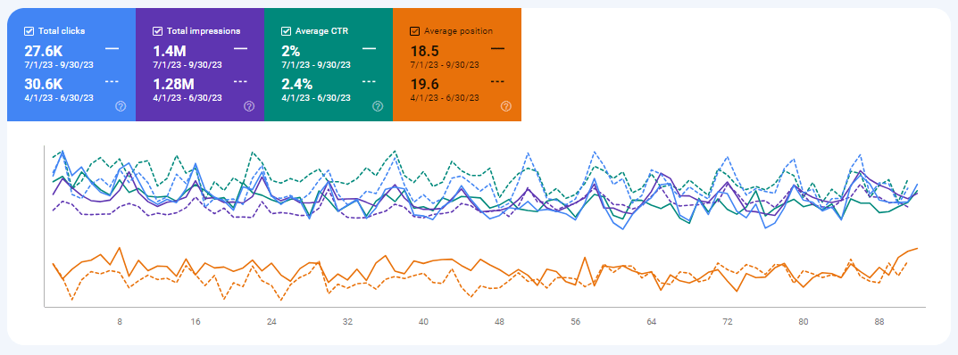Open help icon on Total clicks card
Image resolution: width=958 pixels, height=355 pixels.
(x=121, y=106)
